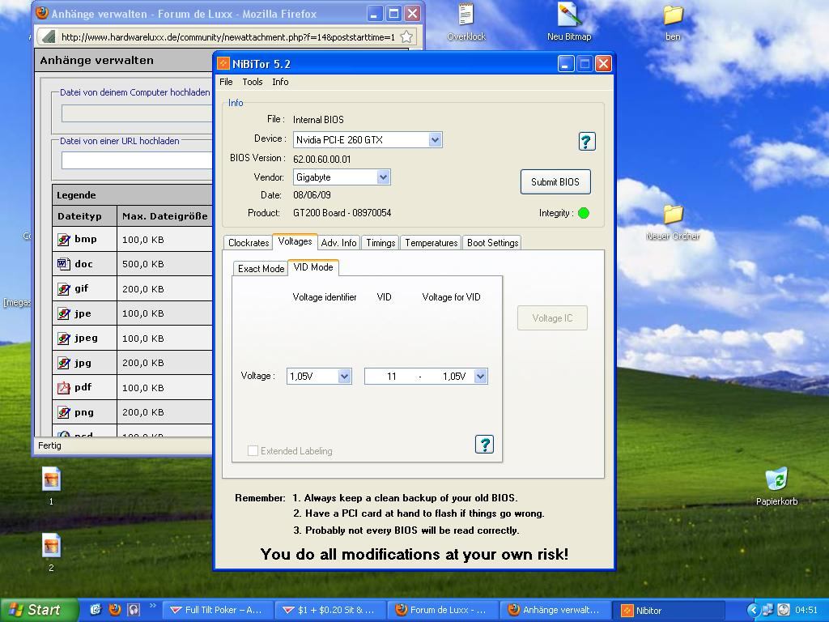829x622 pixels.
Task: Expand the Device dropdown
Action: coord(435,139)
